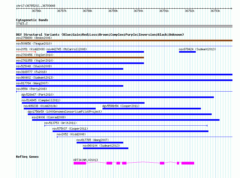Click the nsv960602 (Sudmant2013) label

click(35, 78)
